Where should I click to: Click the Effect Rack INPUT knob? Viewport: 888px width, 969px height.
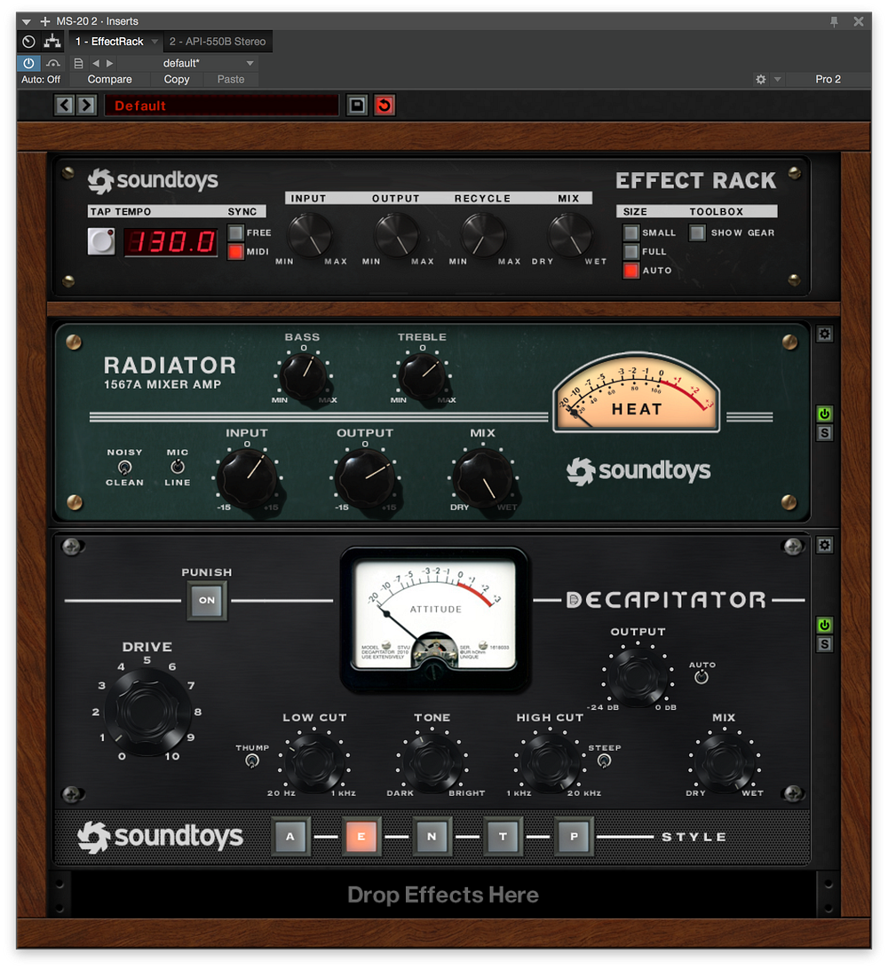pos(310,235)
